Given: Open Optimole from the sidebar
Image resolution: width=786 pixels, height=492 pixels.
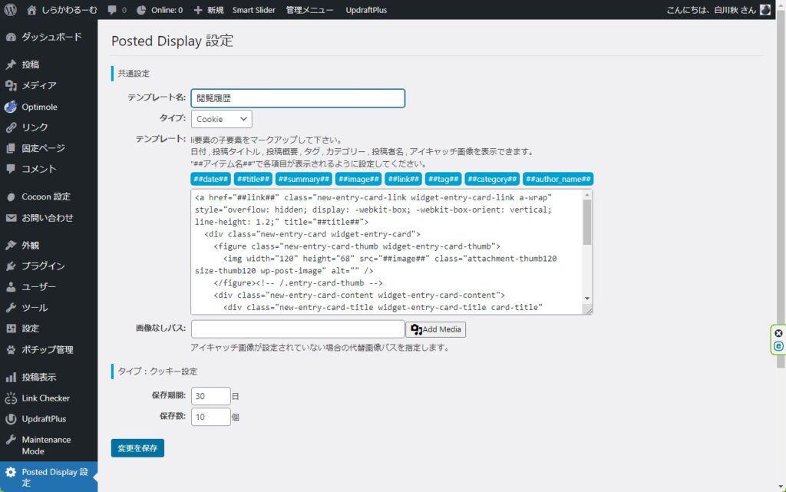Looking at the screenshot, I should click(x=38, y=107).
